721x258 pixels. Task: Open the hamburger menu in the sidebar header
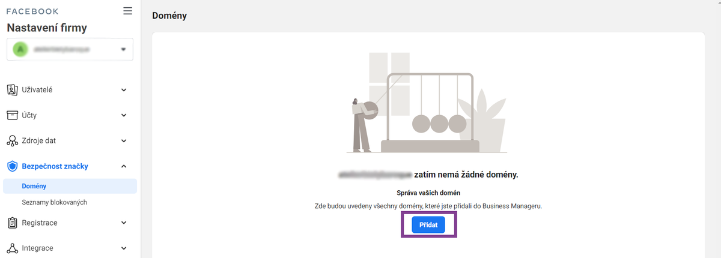pyautogui.click(x=127, y=11)
